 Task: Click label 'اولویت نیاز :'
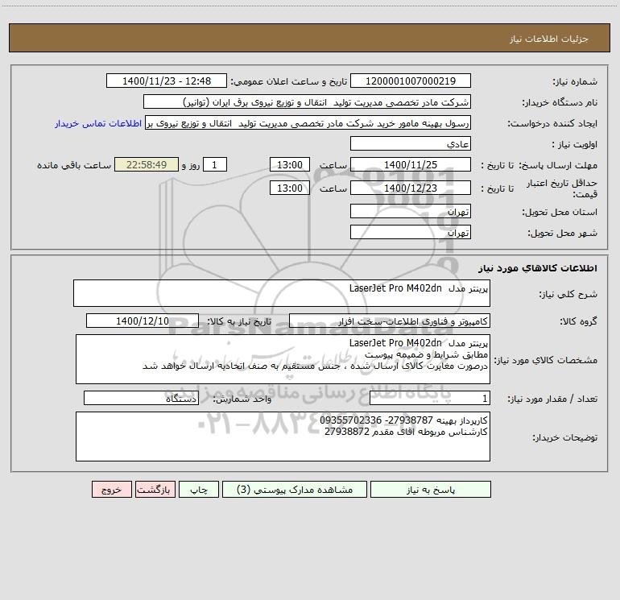[575, 145]
